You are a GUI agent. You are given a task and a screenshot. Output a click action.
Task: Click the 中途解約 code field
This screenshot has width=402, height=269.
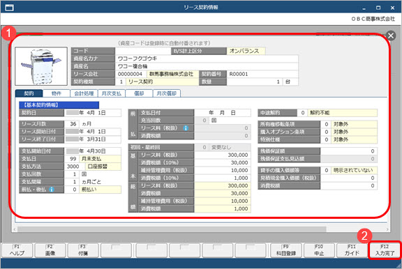302,113
